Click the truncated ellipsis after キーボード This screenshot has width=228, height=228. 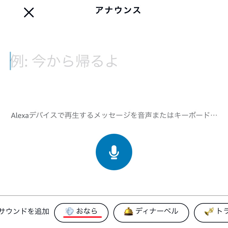[214, 115]
